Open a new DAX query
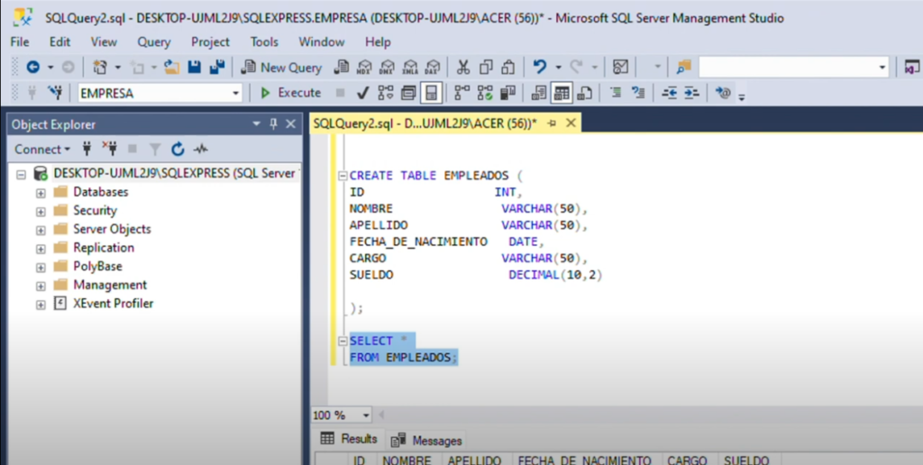This screenshot has height=465, width=923. pos(433,68)
